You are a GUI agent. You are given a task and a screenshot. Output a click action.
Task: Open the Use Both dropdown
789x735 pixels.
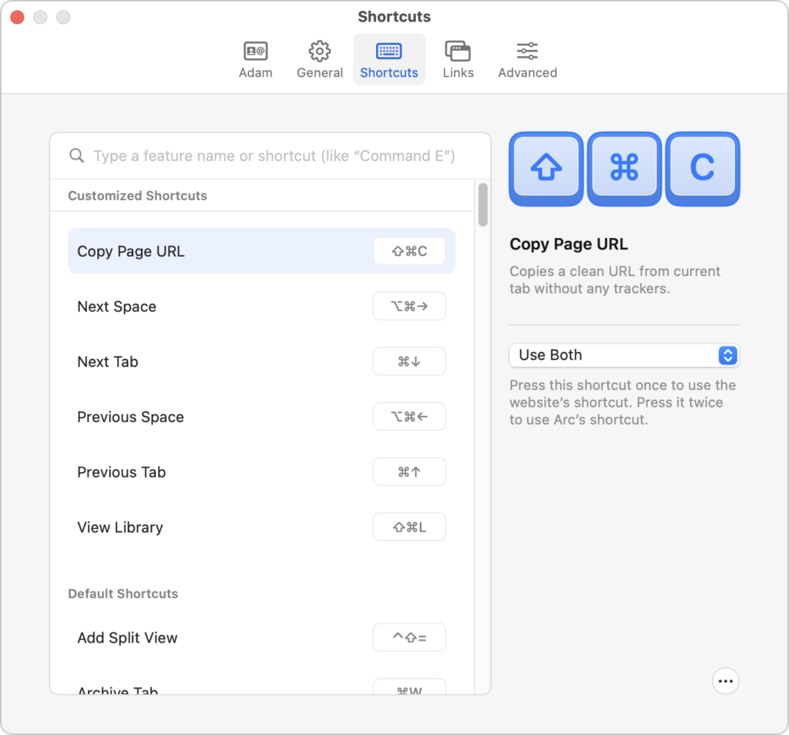(624, 355)
